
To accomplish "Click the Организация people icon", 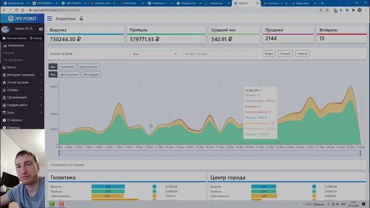I will 4,98.
